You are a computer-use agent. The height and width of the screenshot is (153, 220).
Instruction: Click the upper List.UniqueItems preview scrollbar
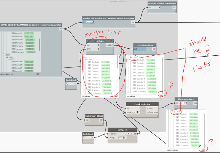click(x=163, y=76)
